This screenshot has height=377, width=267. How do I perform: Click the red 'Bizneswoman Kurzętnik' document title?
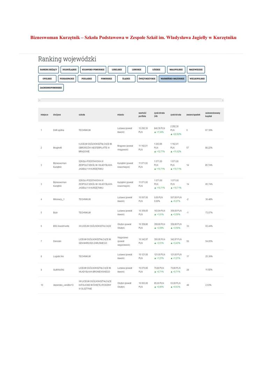point(133,37)
